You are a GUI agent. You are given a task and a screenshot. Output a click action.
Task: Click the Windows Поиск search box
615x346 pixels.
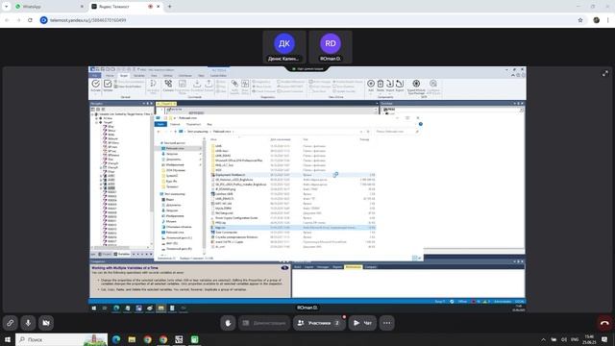pos(61,339)
